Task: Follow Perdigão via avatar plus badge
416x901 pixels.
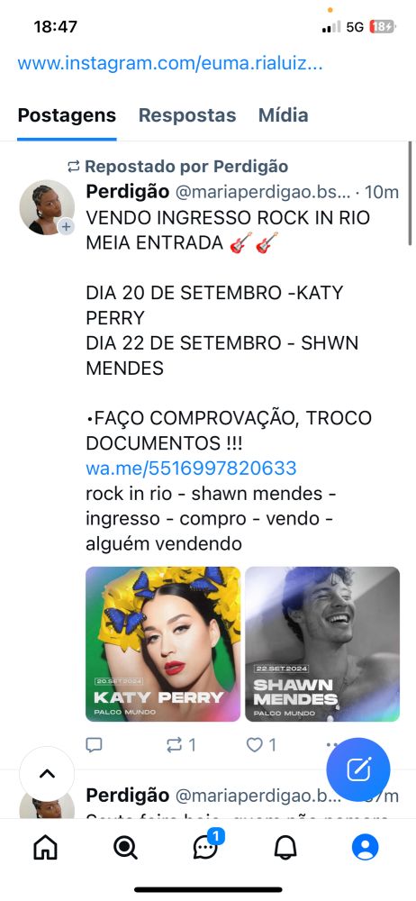Action: (66, 227)
